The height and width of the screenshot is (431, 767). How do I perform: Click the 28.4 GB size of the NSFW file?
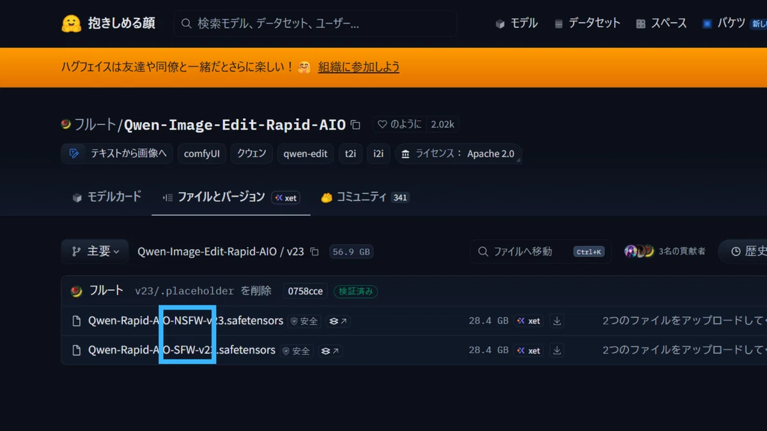[x=488, y=321]
